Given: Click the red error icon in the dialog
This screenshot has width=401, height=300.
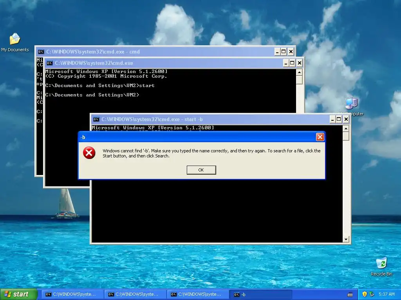Looking at the screenshot, I should 89,153.
